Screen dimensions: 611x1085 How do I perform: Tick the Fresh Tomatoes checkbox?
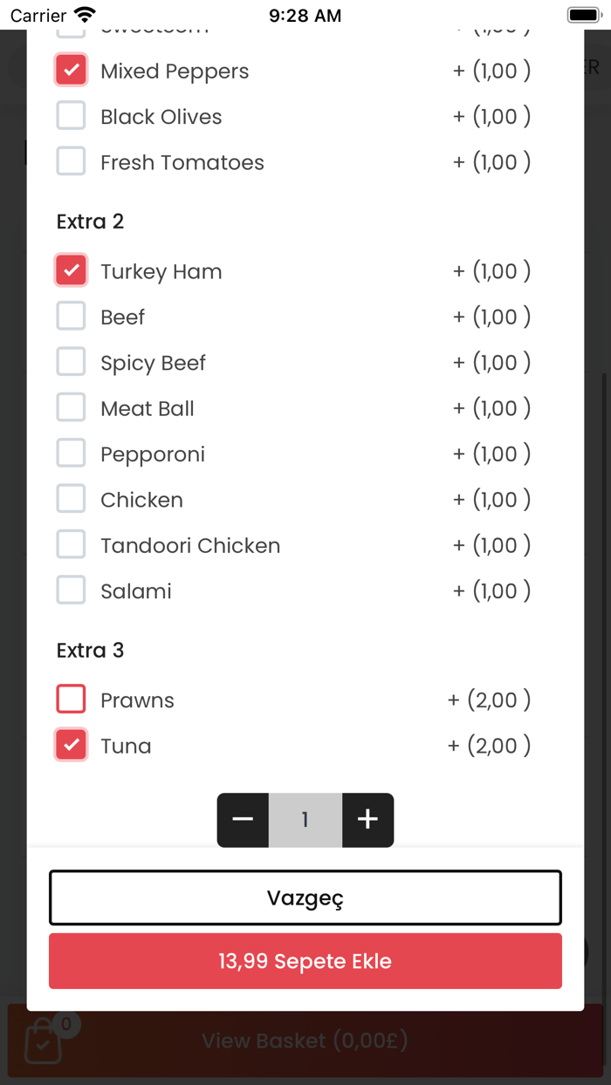point(72,161)
